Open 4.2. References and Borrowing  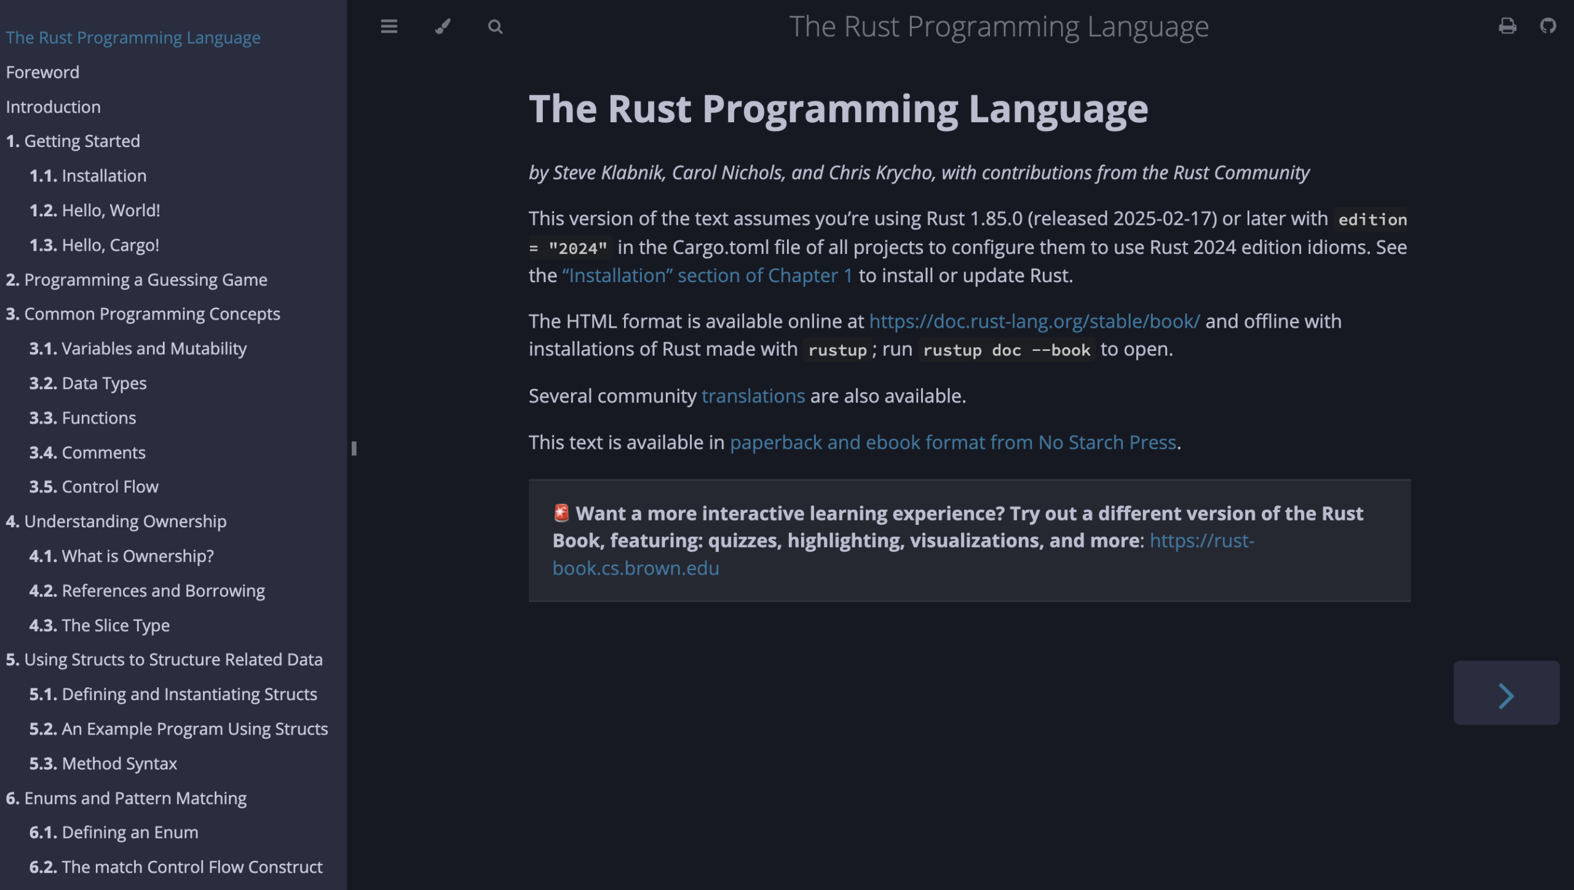coord(147,590)
